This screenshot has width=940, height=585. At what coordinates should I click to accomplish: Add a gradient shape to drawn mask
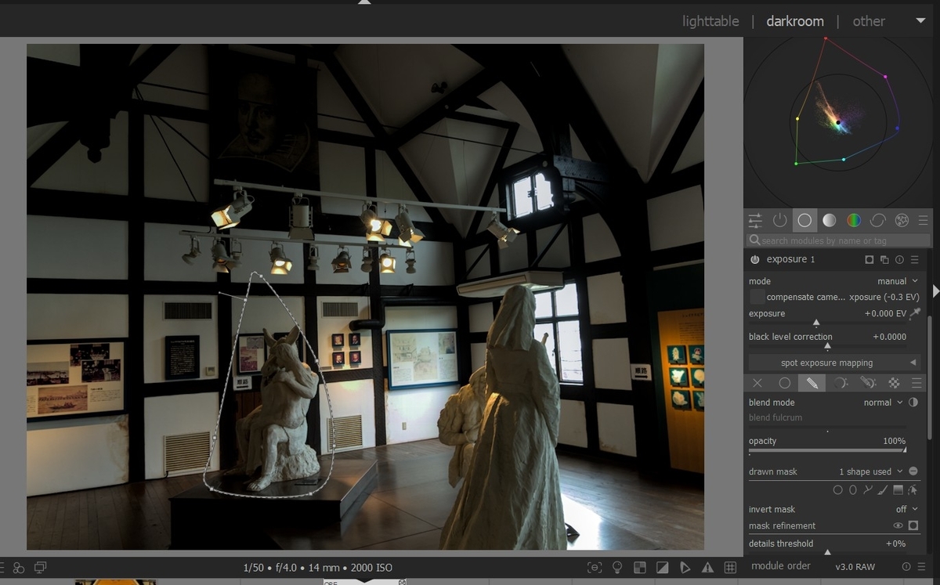click(x=898, y=490)
